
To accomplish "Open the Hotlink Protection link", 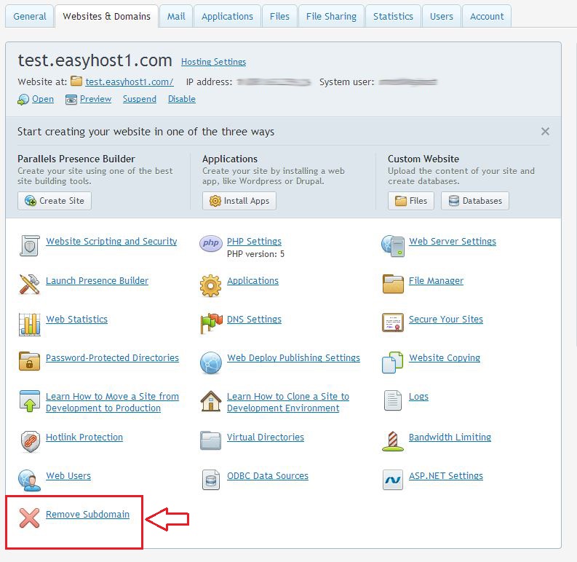I will point(84,438).
